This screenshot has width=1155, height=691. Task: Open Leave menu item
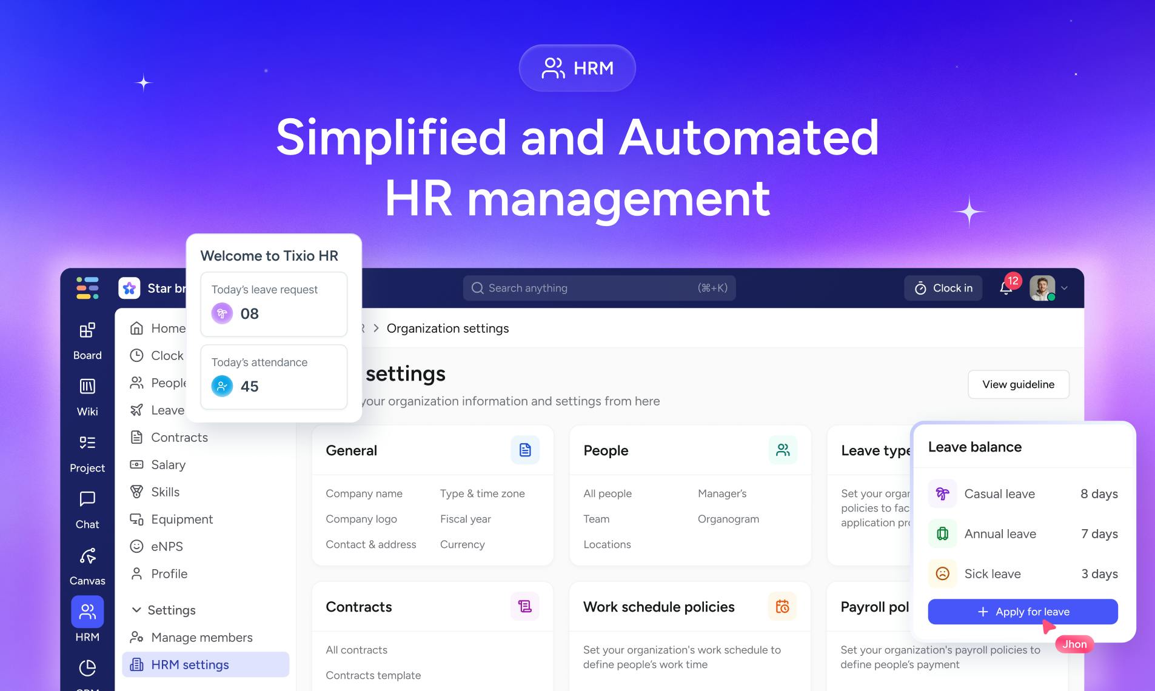(x=157, y=410)
